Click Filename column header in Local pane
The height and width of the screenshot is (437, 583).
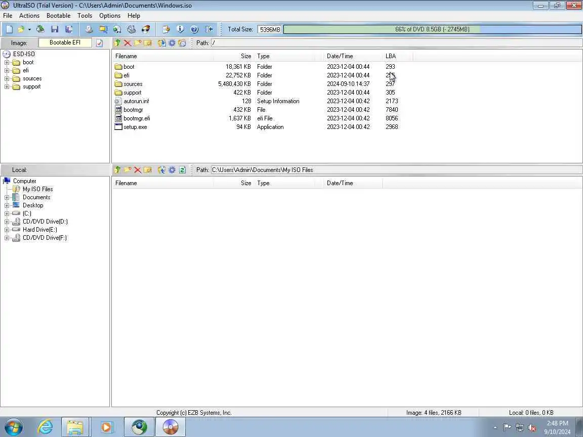pyautogui.click(x=162, y=183)
